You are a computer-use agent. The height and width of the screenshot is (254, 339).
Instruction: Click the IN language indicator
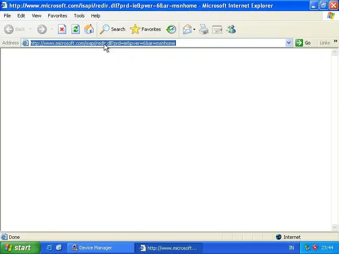tap(292, 248)
